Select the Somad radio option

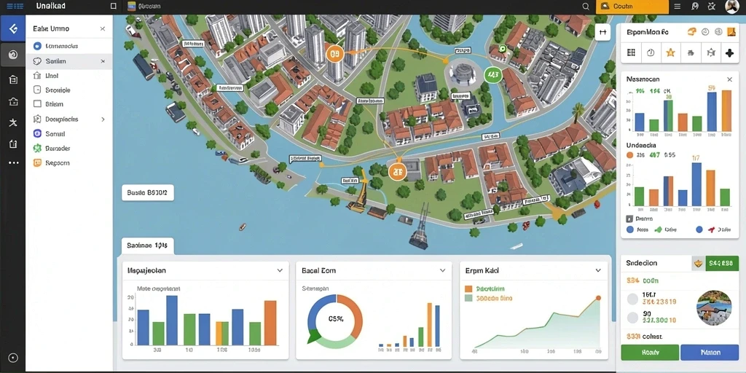coord(38,134)
